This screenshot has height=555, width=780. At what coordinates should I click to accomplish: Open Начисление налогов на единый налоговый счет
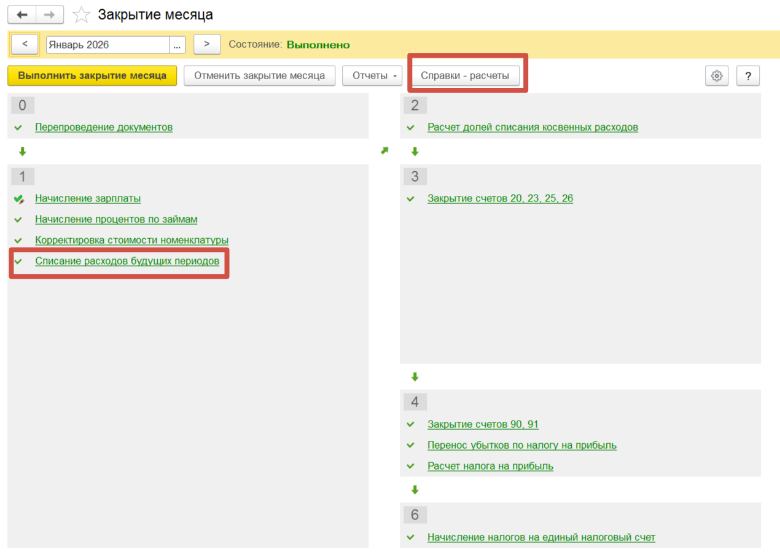tap(541, 537)
